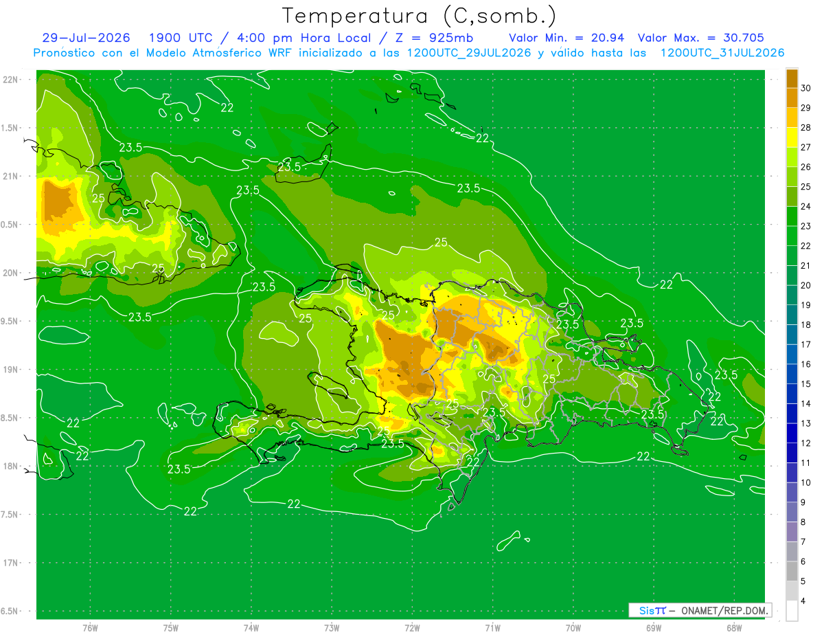Viewport: 824px width, 637px height.
Task: Pick the colorbar band between 28 and 29
Action: (x=792, y=118)
